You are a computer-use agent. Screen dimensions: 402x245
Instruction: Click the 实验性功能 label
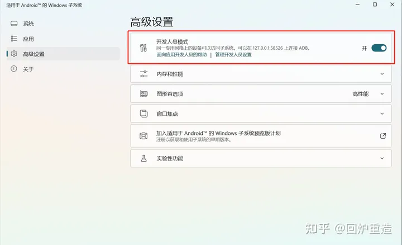[170, 158]
